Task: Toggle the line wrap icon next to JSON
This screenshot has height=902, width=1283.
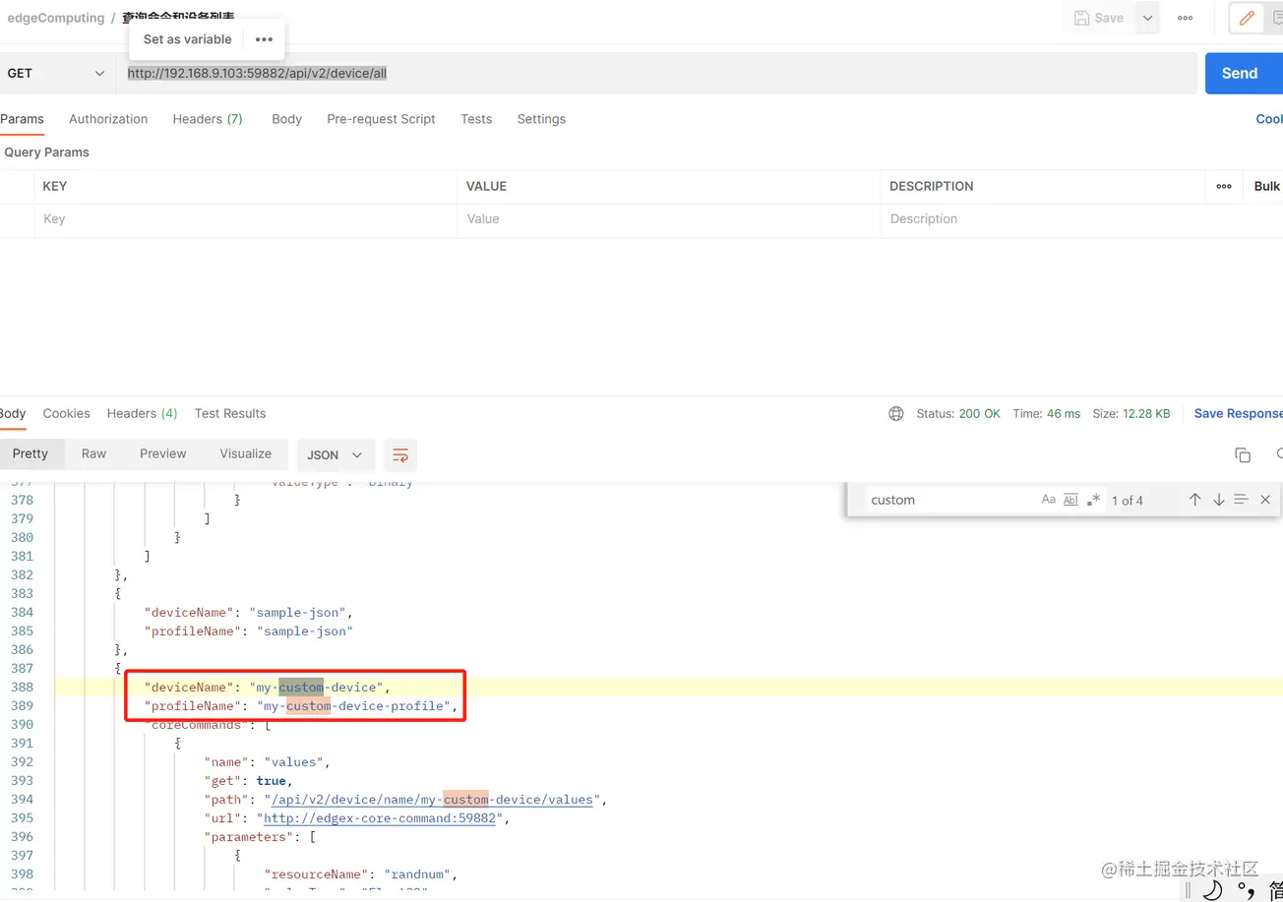Action: [400, 455]
